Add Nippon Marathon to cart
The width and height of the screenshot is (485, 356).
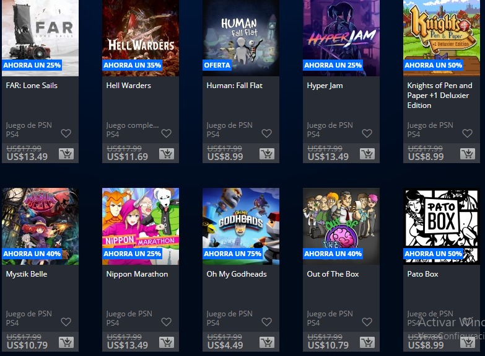pos(167,342)
